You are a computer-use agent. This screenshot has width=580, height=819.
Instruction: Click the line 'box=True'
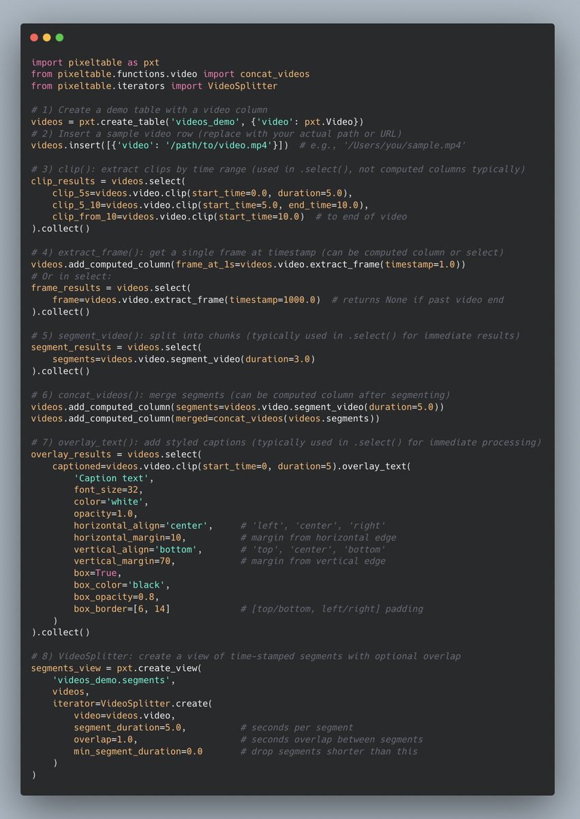98,573
